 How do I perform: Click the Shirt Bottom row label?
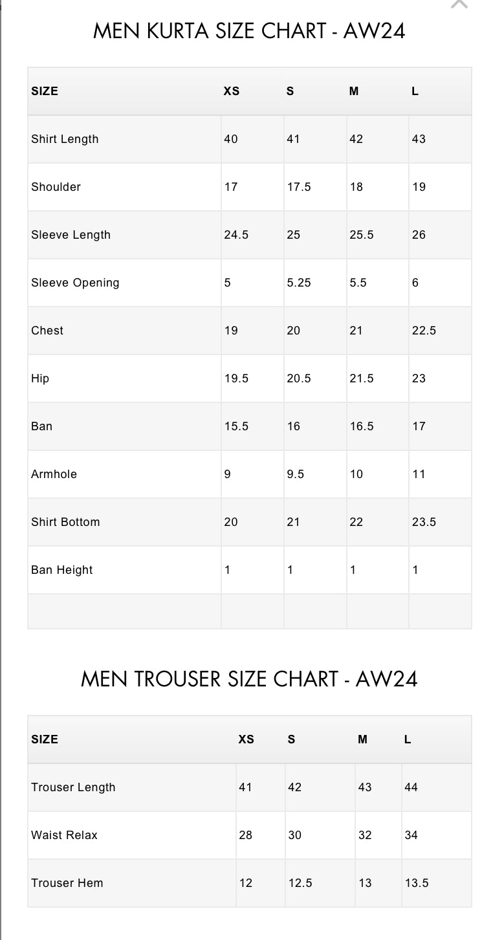click(x=65, y=522)
